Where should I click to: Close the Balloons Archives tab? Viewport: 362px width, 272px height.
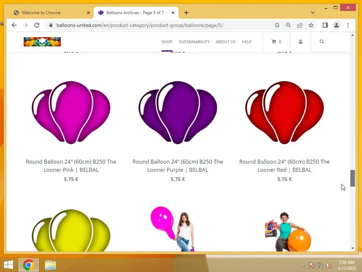[x=173, y=13]
